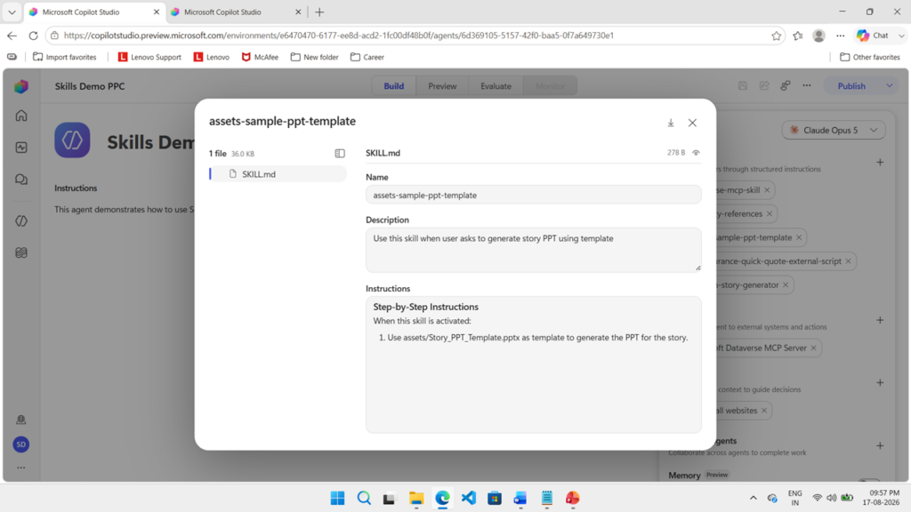Image resolution: width=911 pixels, height=512 pixels.
Task: Remove the story-generator skill chip
Action: tap(786, 285)
